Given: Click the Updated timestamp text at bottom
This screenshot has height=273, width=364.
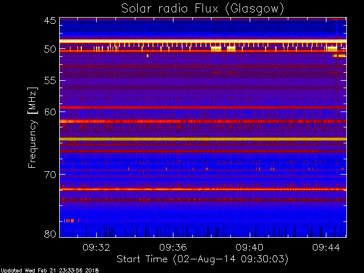Looking at the screenshot, I should point(49,271).
